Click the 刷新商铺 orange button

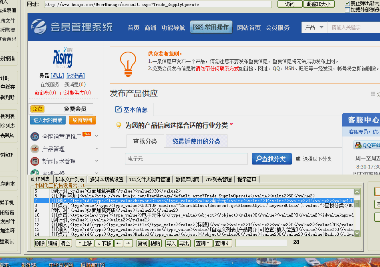[82, 120]
